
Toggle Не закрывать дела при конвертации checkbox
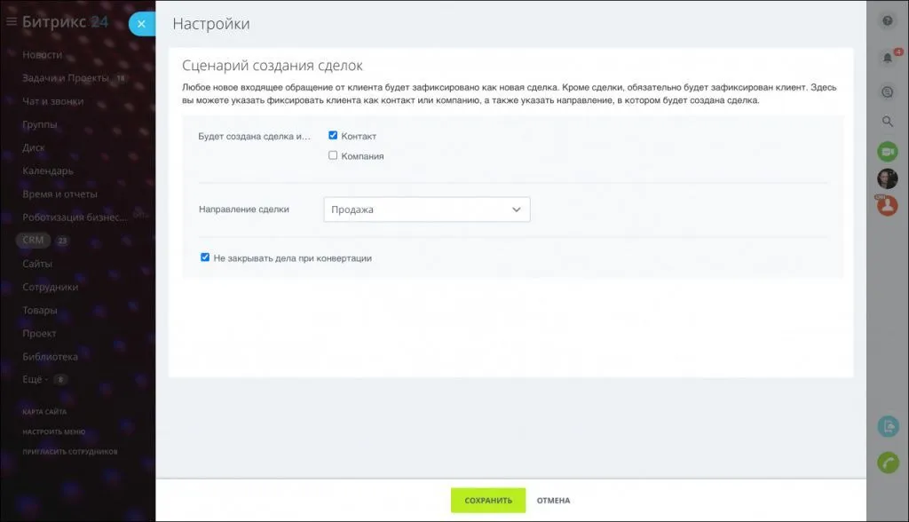click(205, 258)
